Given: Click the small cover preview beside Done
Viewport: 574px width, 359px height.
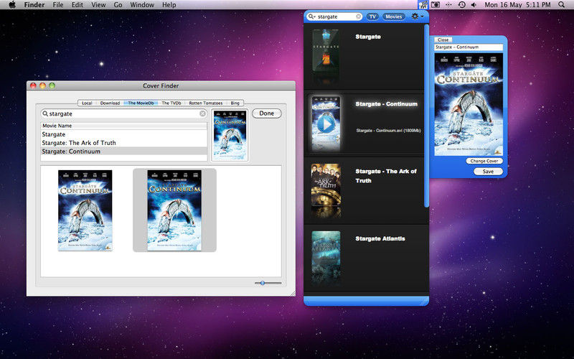Looking at the screenshot, I should click(x=230, y=135).
